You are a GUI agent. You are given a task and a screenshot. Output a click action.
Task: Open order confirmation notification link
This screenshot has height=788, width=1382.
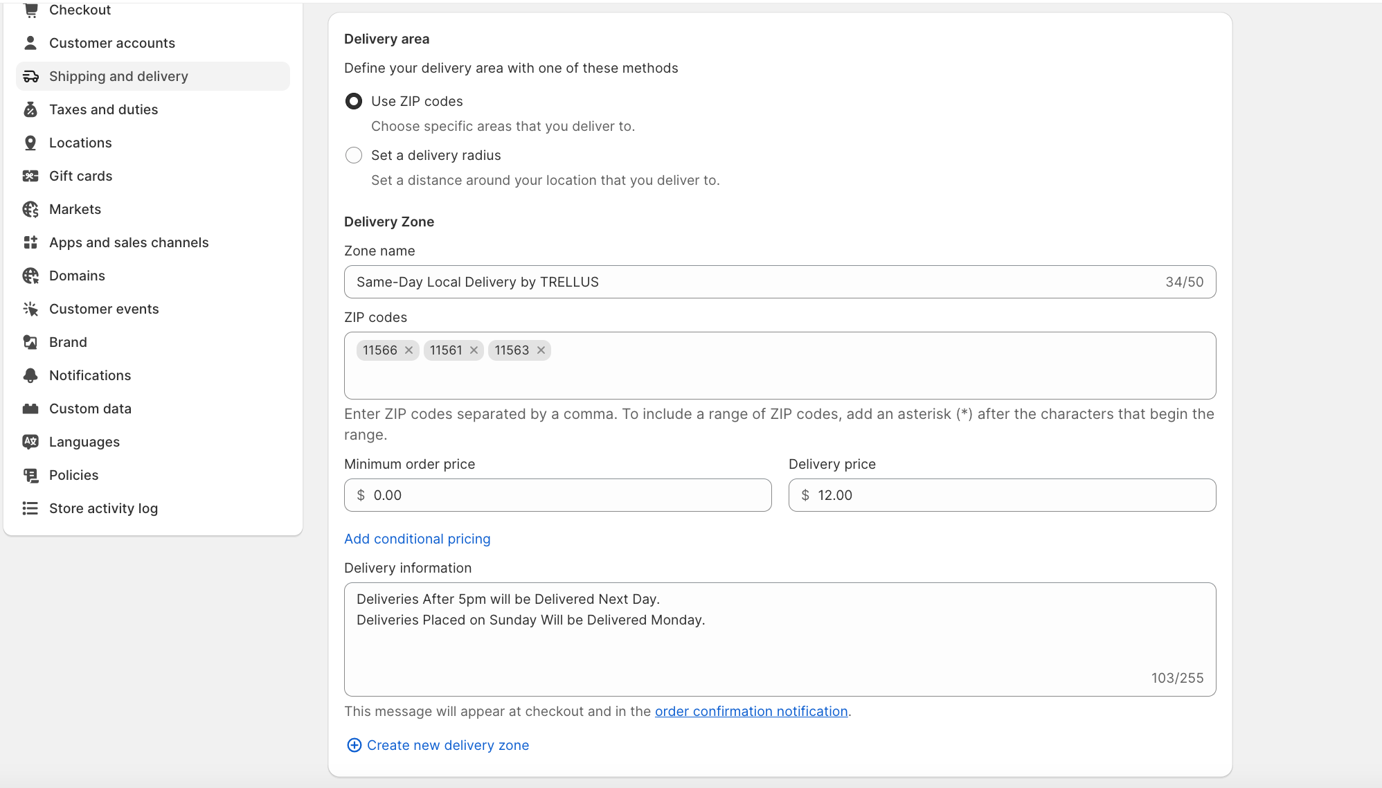(751, 711)
